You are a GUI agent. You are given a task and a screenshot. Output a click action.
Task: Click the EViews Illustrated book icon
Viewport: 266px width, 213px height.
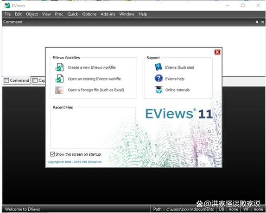(x=158, y=67)
